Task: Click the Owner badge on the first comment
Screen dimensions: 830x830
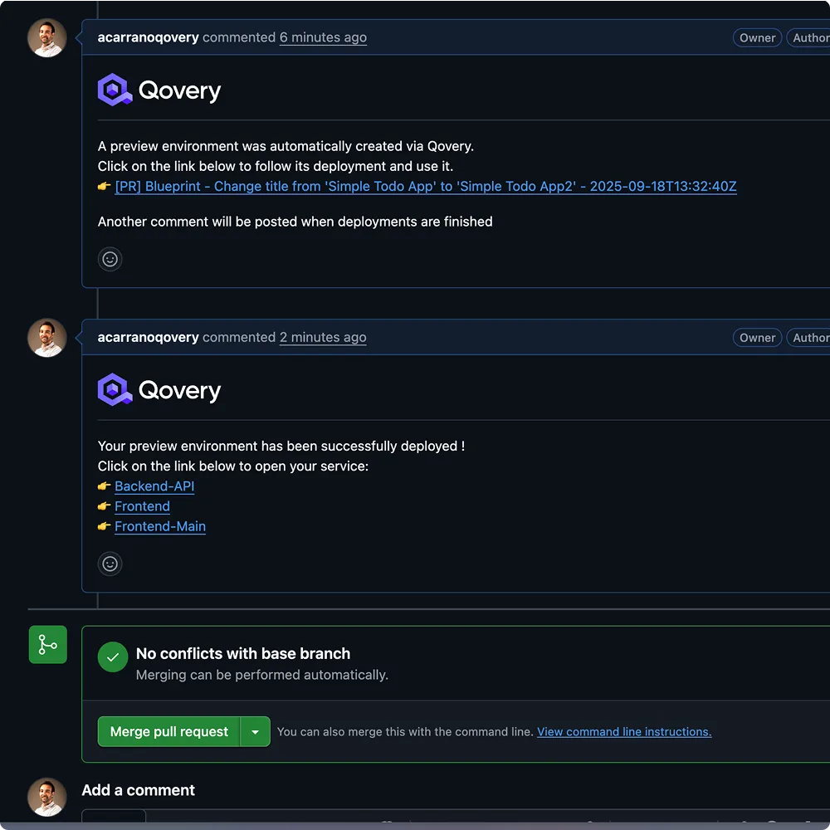Action: click(x=757, y=37)
